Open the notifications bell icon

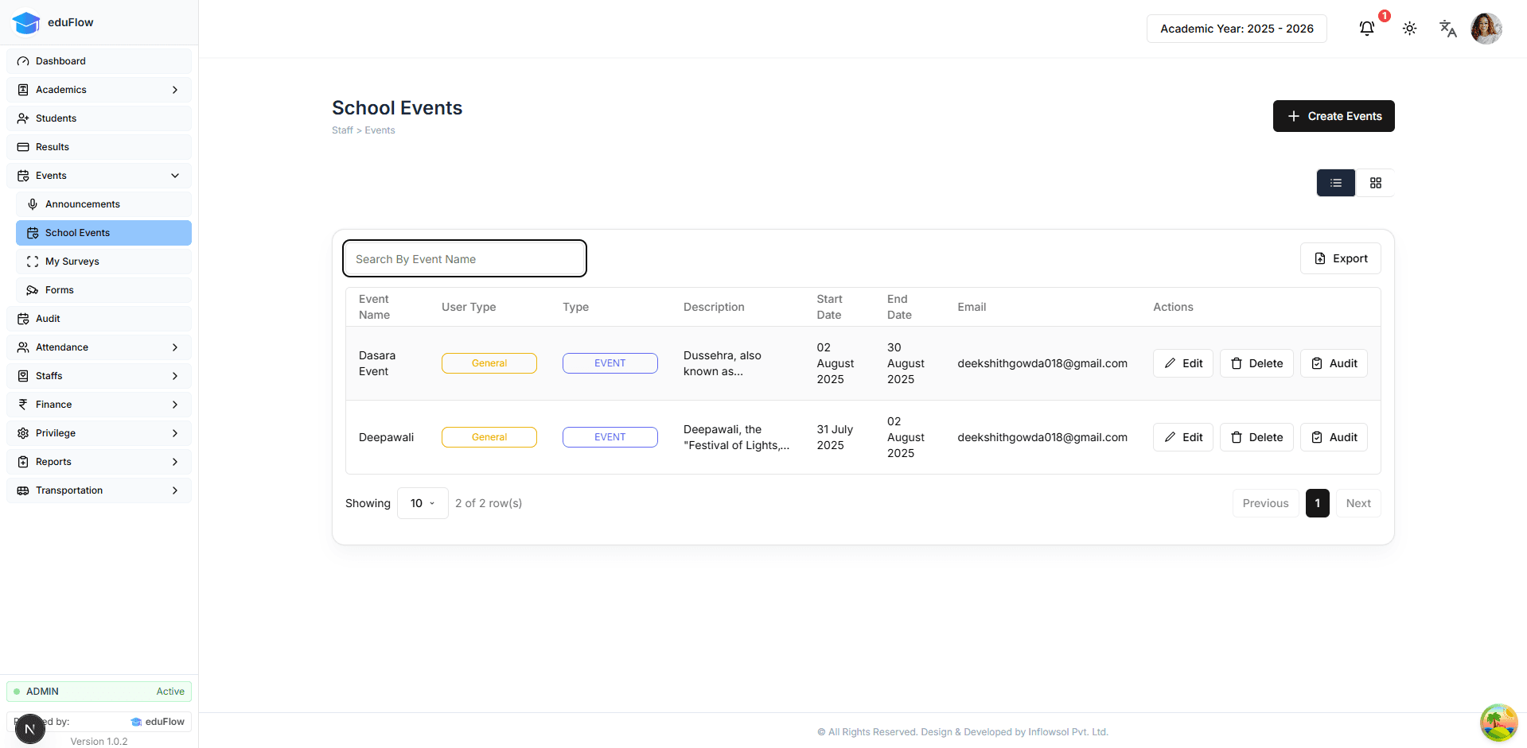(1366, 29)
